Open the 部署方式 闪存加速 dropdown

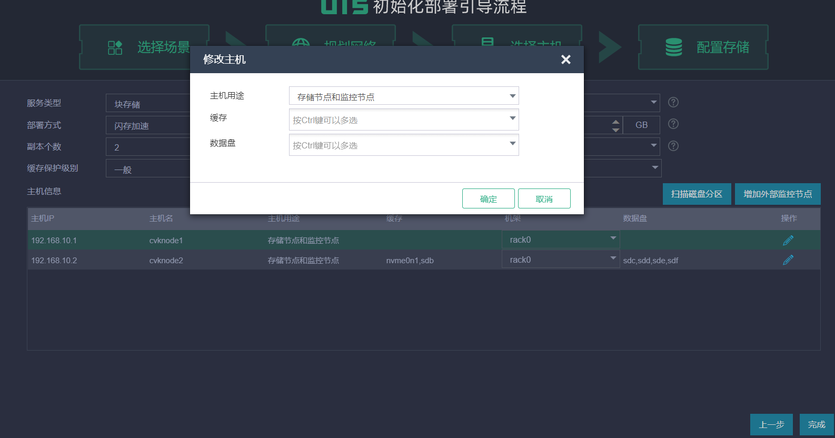[148, 125]
